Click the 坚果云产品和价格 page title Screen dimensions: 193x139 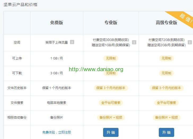tap(20, 5)
